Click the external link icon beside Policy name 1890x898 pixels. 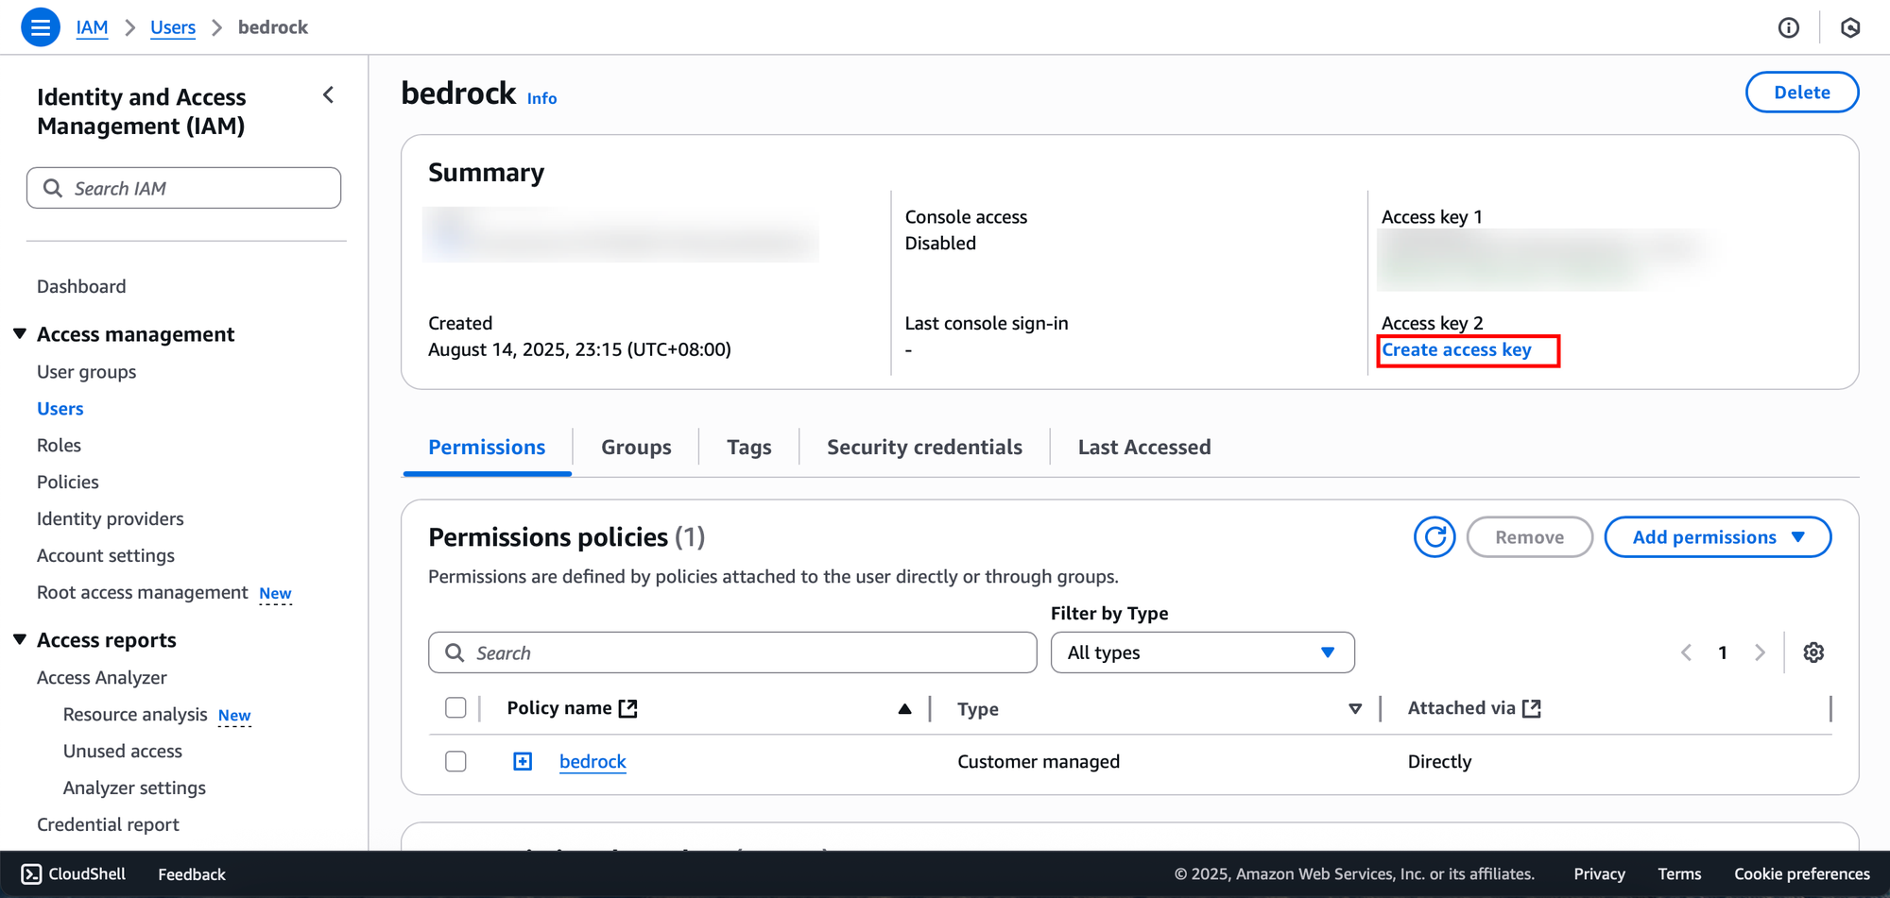[628, 708]
